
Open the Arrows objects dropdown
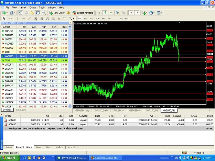point(72,19)
